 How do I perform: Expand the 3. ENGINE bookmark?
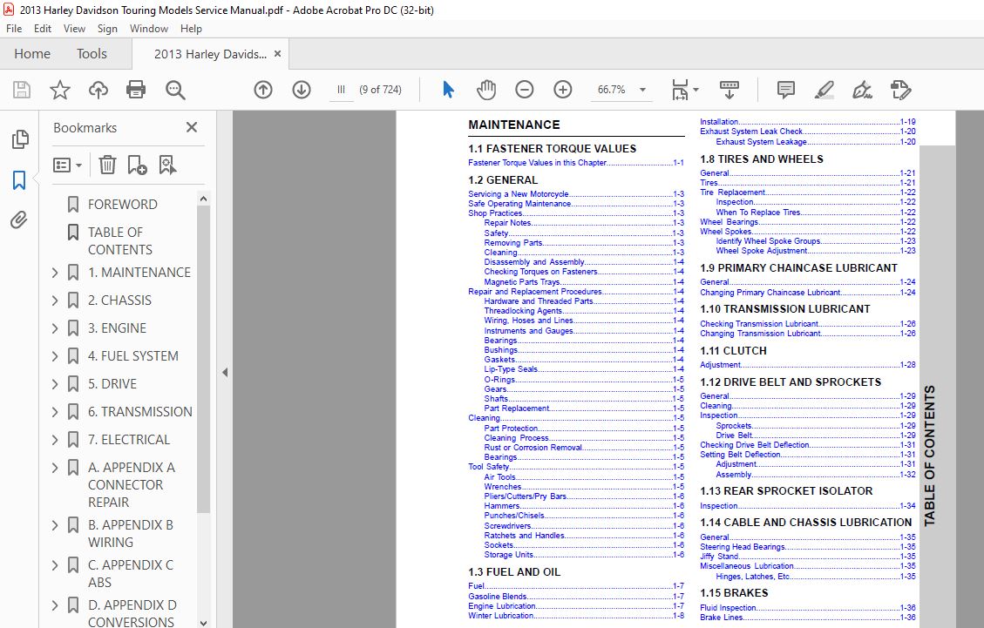click(x=55, y=328)
